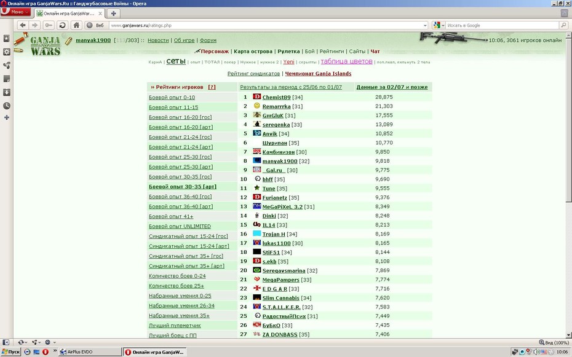This screenshot has height=357, width=572.
Task: Open the Об игре link
Action: pos(185,40)
